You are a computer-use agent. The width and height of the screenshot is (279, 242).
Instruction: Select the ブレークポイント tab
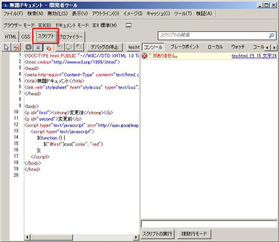tap(185, 47)
